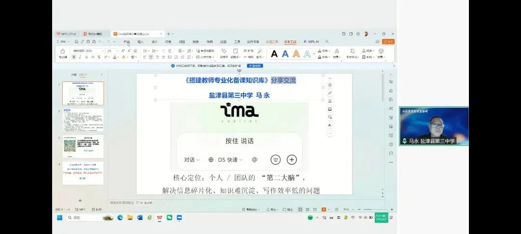Click the print preview icon

tap(94, 42)
